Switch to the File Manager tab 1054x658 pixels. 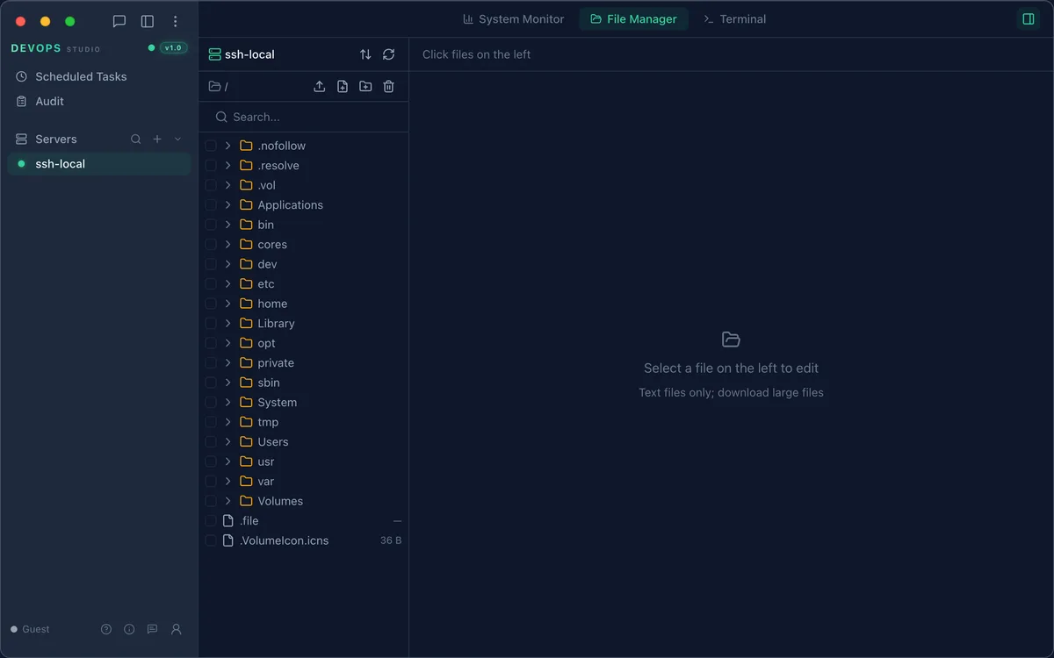tap(633, 19)
